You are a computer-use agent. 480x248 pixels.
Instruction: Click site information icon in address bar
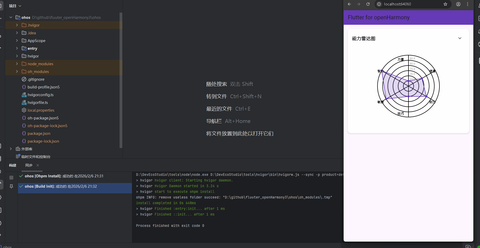pyautogui.click(x=379, y=4)
